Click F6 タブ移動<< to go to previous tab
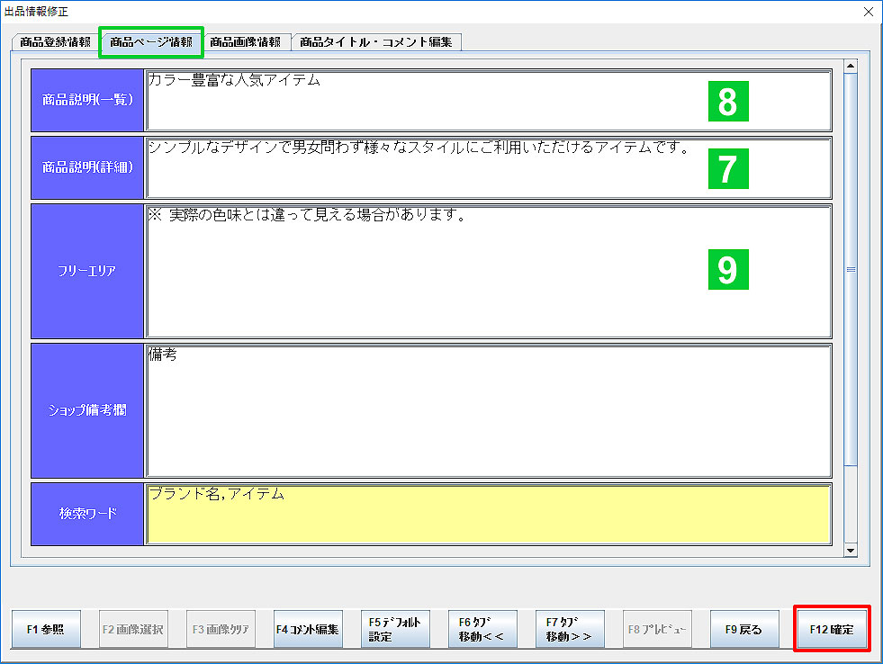883x664 pixels. [482, 630]
